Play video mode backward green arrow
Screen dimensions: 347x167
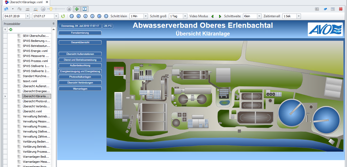click(212, 16)
